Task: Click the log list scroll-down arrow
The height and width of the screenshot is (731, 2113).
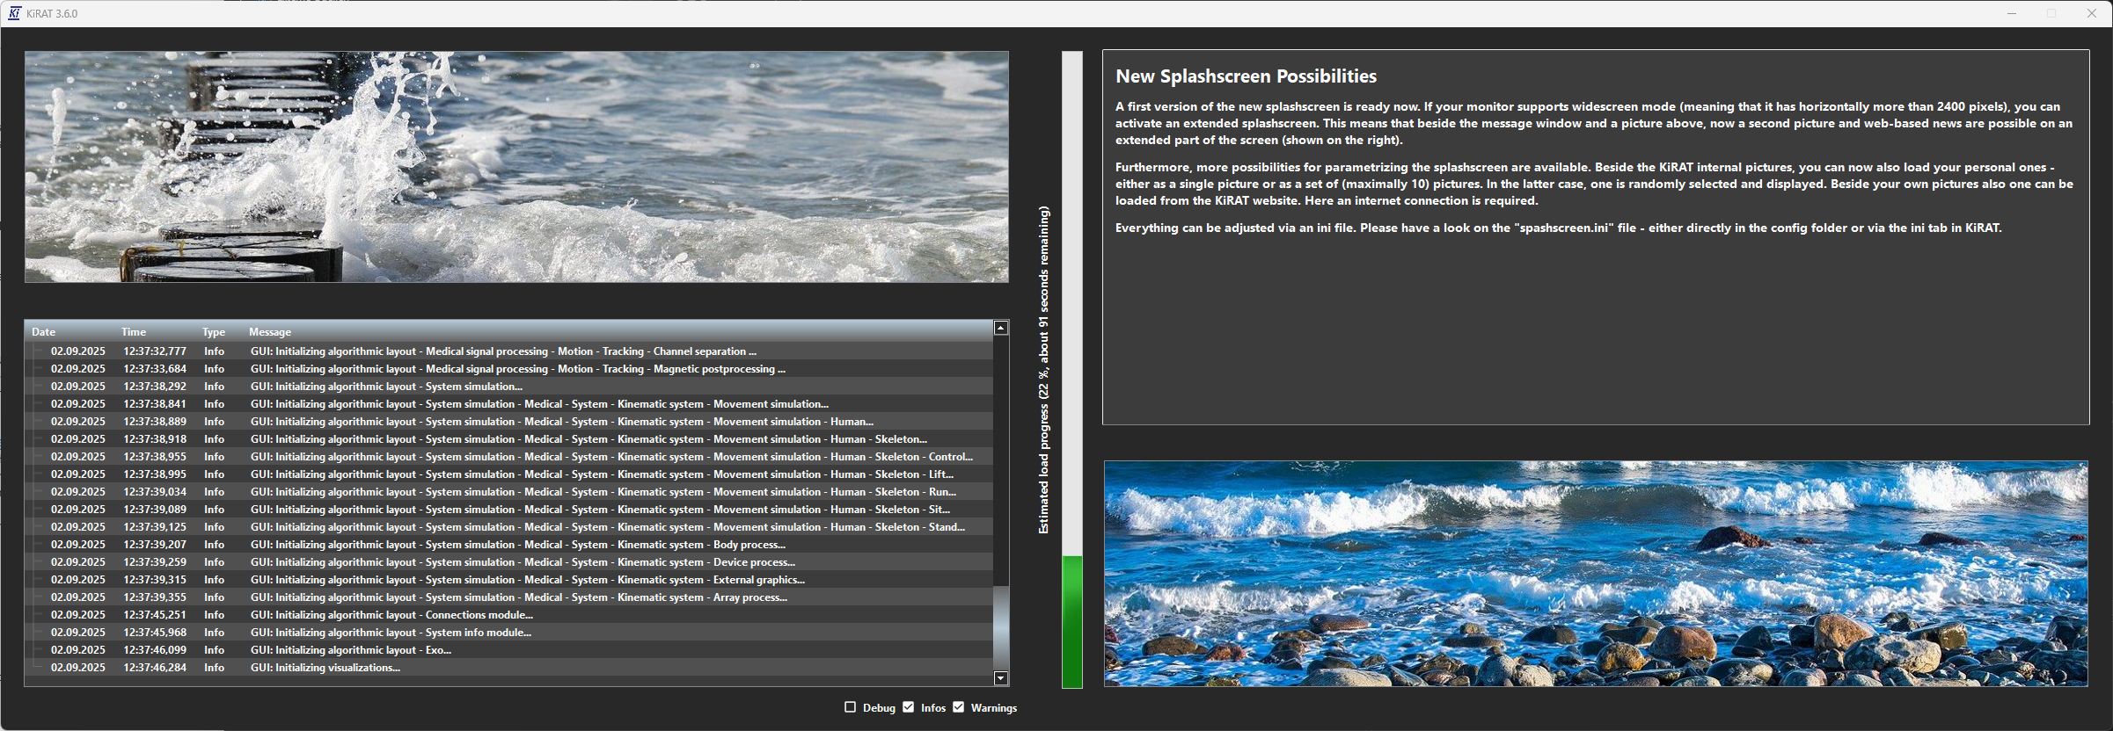Action: coord(1000,677)
